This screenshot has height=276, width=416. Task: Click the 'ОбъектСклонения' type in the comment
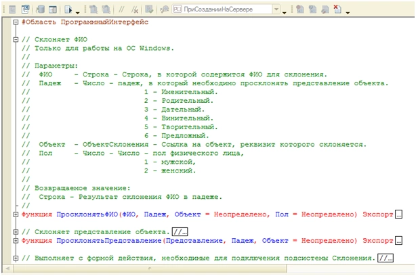click(115, 144)
